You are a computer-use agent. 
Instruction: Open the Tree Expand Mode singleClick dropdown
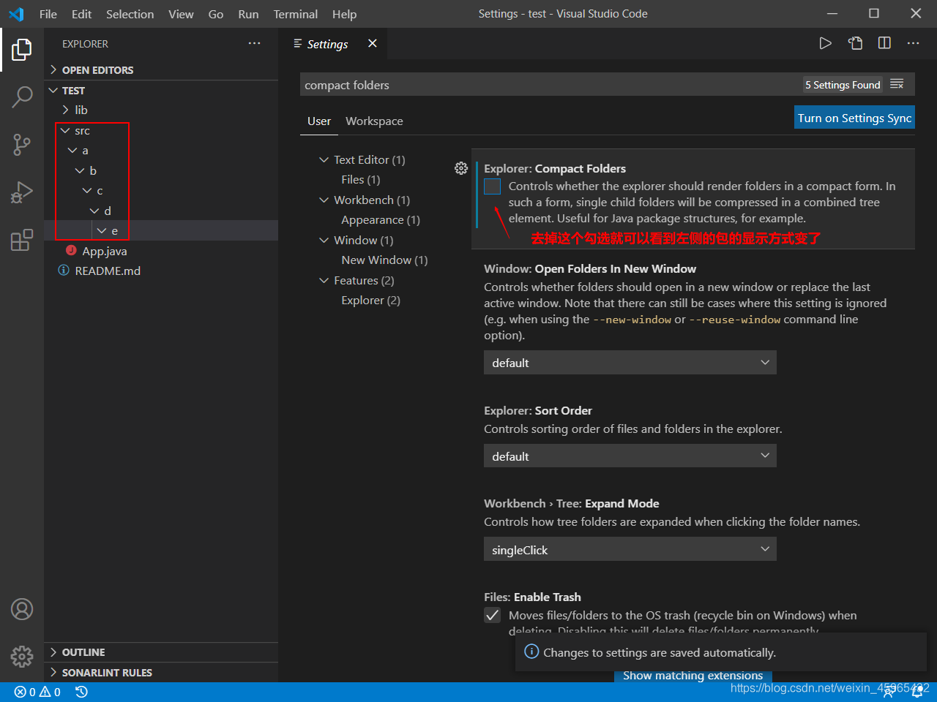coord(630,549)
